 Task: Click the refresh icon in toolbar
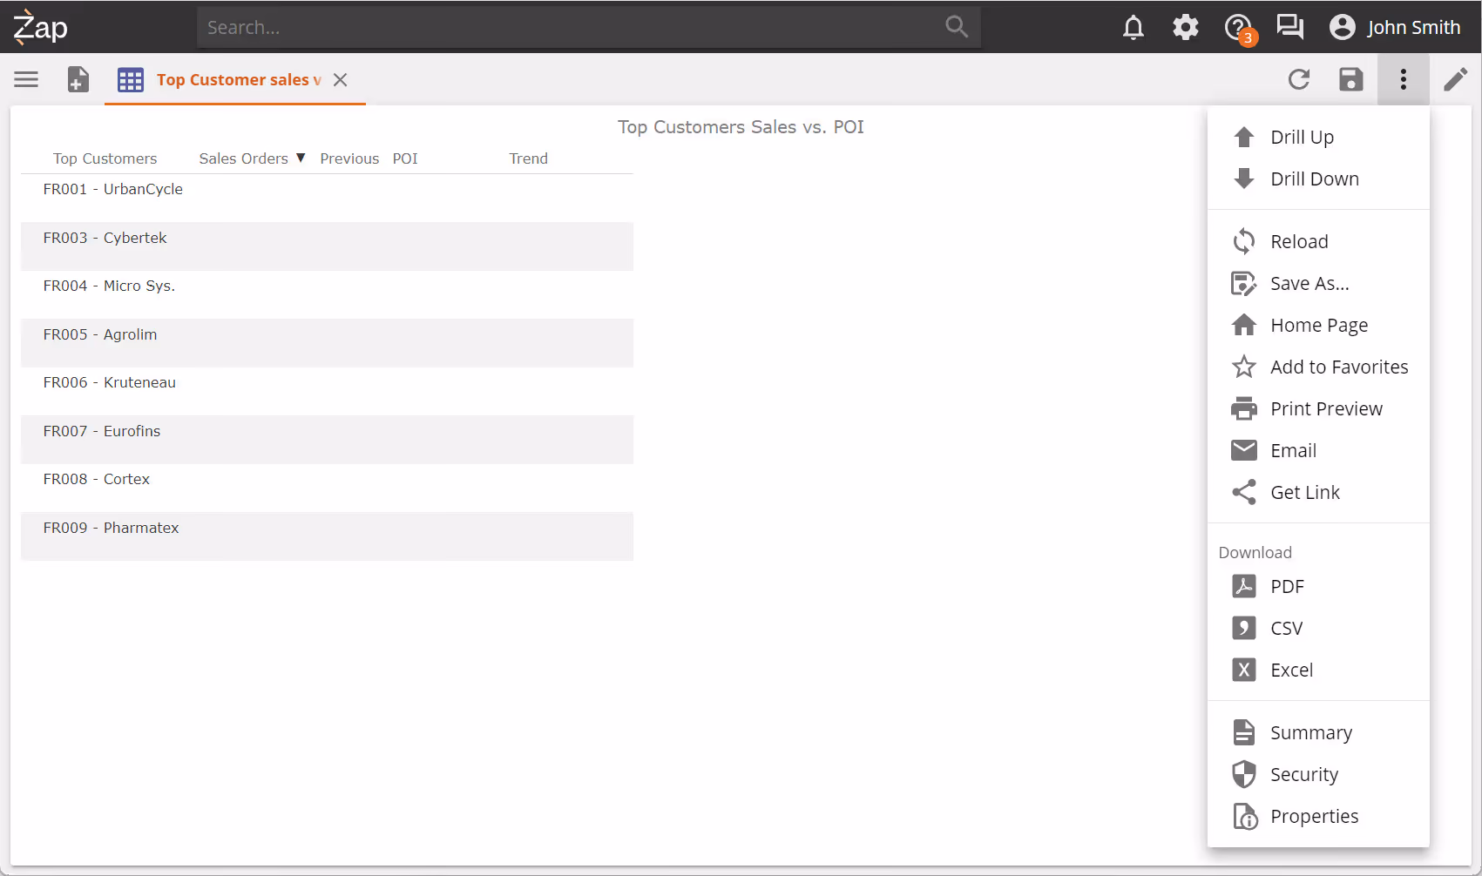[x=1298, y=80]
